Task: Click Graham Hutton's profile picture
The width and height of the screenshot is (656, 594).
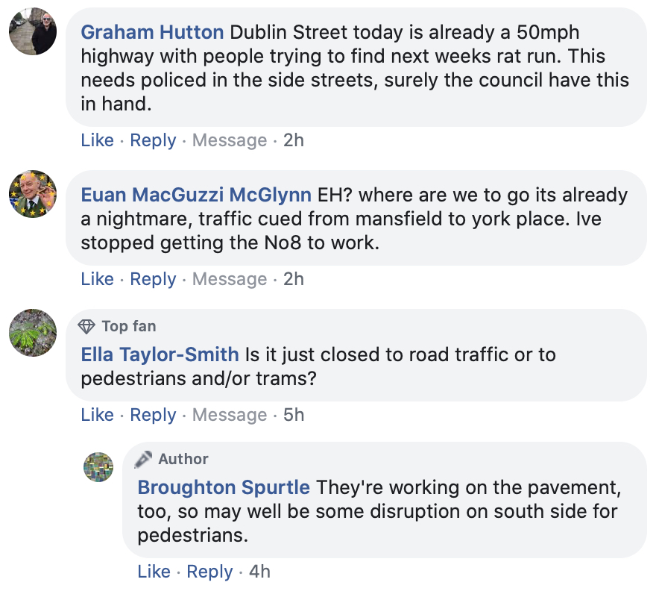Action: pos(33,31)
